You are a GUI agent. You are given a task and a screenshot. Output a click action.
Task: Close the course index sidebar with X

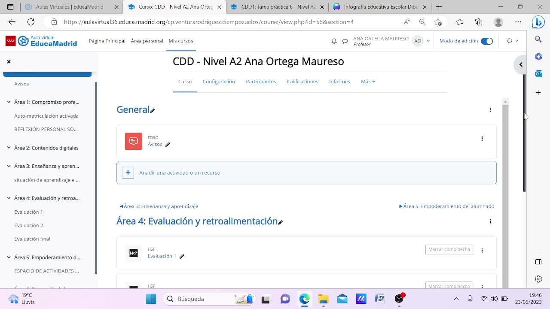9,62
